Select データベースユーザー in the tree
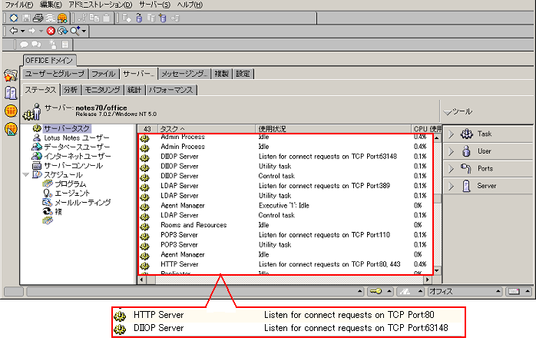This screenshot has height=341, width=536. tap(77, 147)
